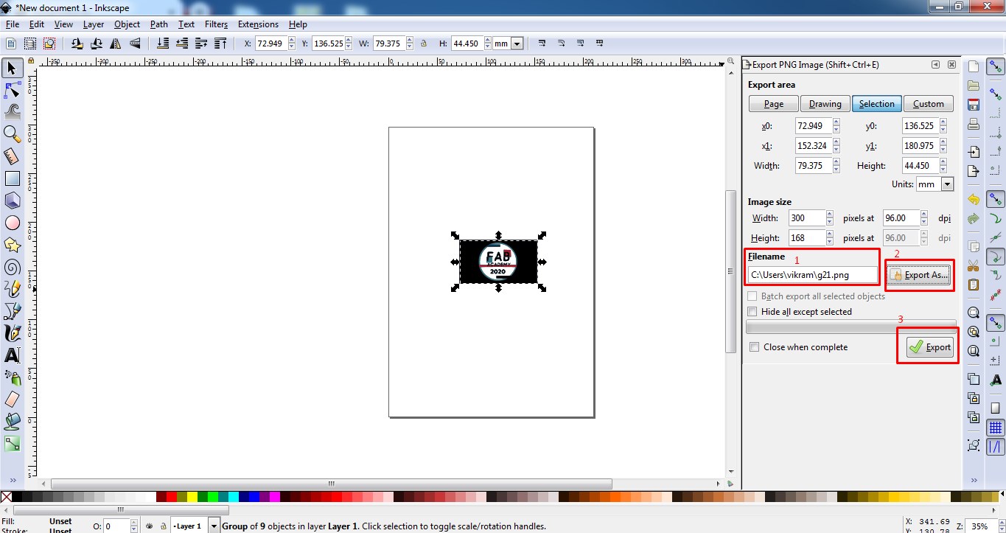Click Flip horizontally icon
The image size is (1006, 533).
pos(116,43)
